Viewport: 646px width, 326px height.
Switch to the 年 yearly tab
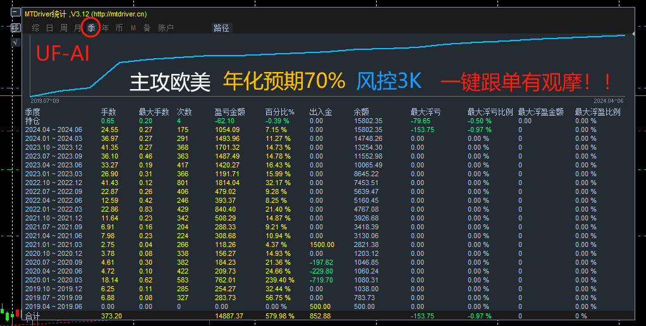tap(105, 28)
